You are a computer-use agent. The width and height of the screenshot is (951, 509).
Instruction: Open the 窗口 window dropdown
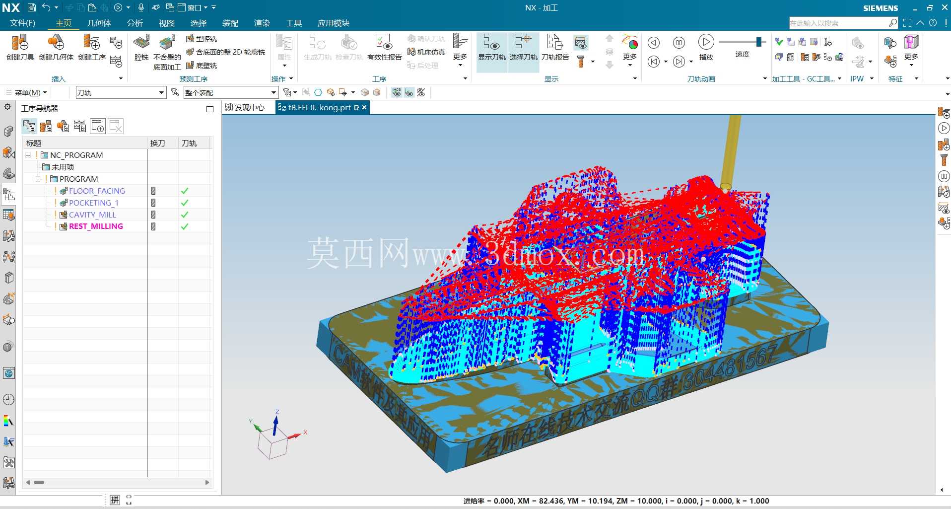(197, 7)
